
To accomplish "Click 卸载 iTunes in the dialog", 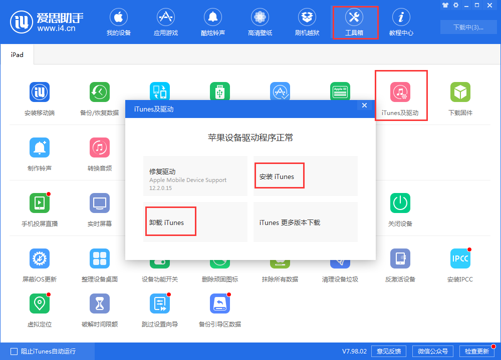I will click(195, 222).
